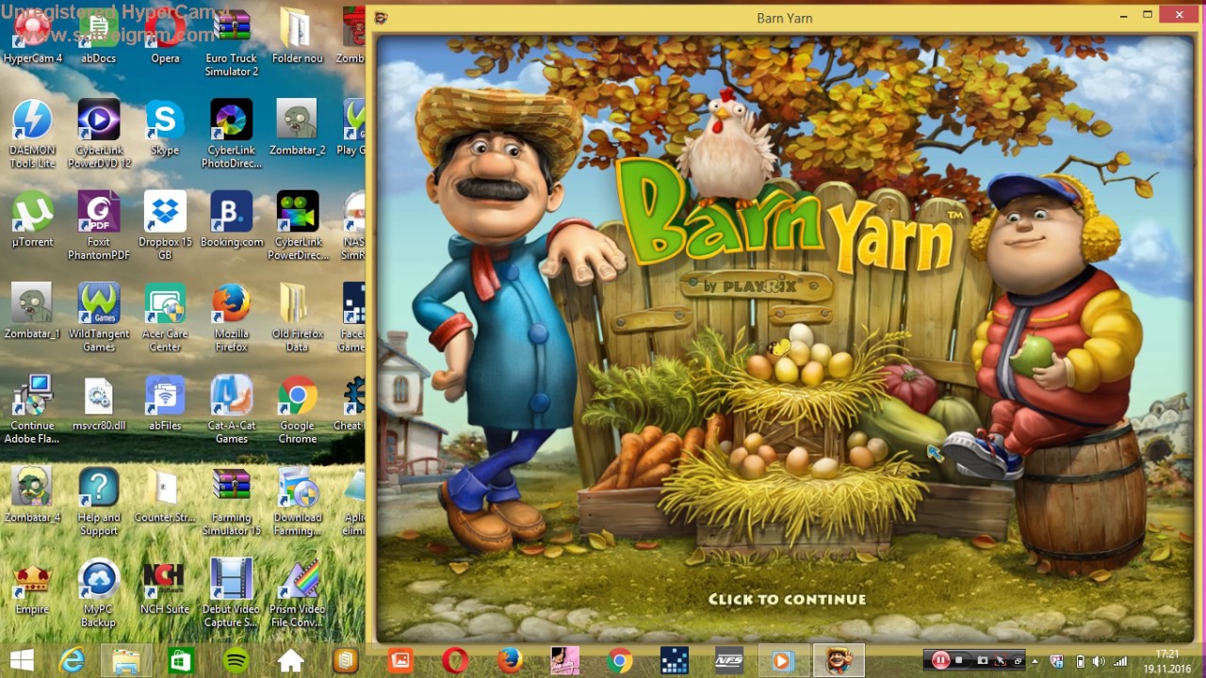Open the Download Farming... desktop shortcut

pos(298,501)
